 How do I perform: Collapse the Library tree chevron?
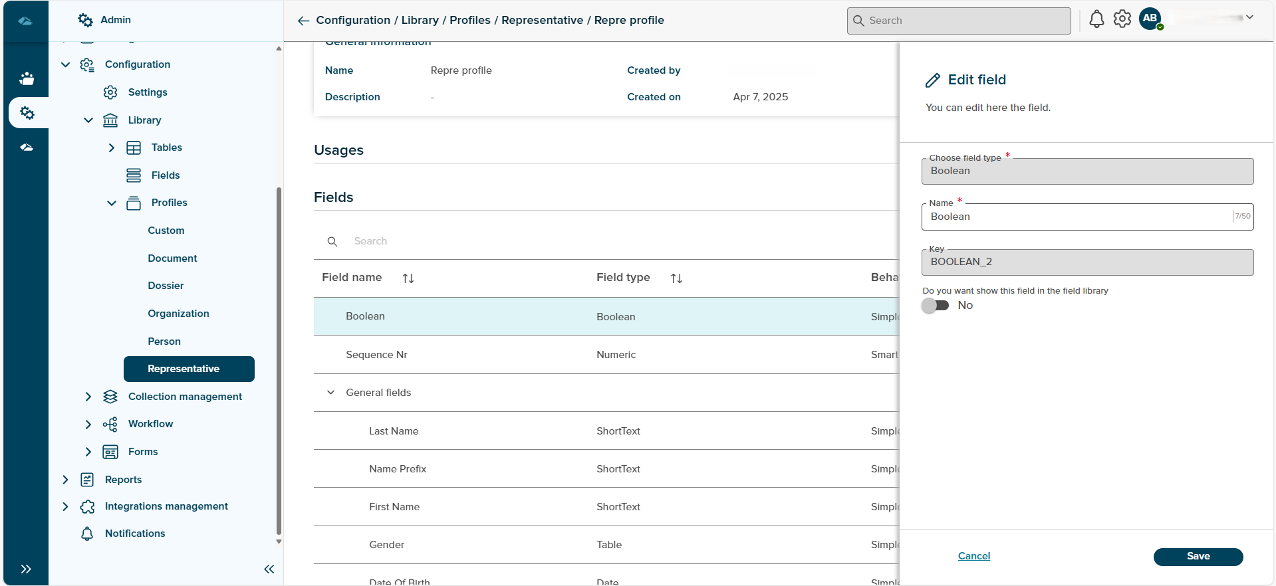click(x=88, y=120)
